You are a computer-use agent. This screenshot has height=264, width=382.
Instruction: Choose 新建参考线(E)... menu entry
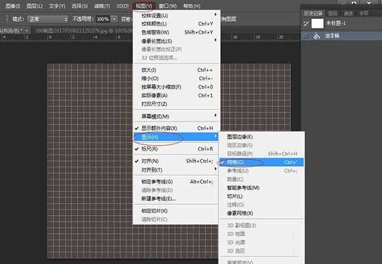click(x=158, y=198)
